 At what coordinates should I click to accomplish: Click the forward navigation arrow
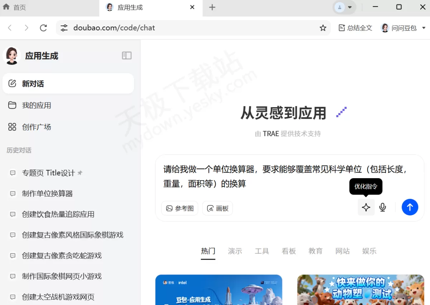click(27, 28)
